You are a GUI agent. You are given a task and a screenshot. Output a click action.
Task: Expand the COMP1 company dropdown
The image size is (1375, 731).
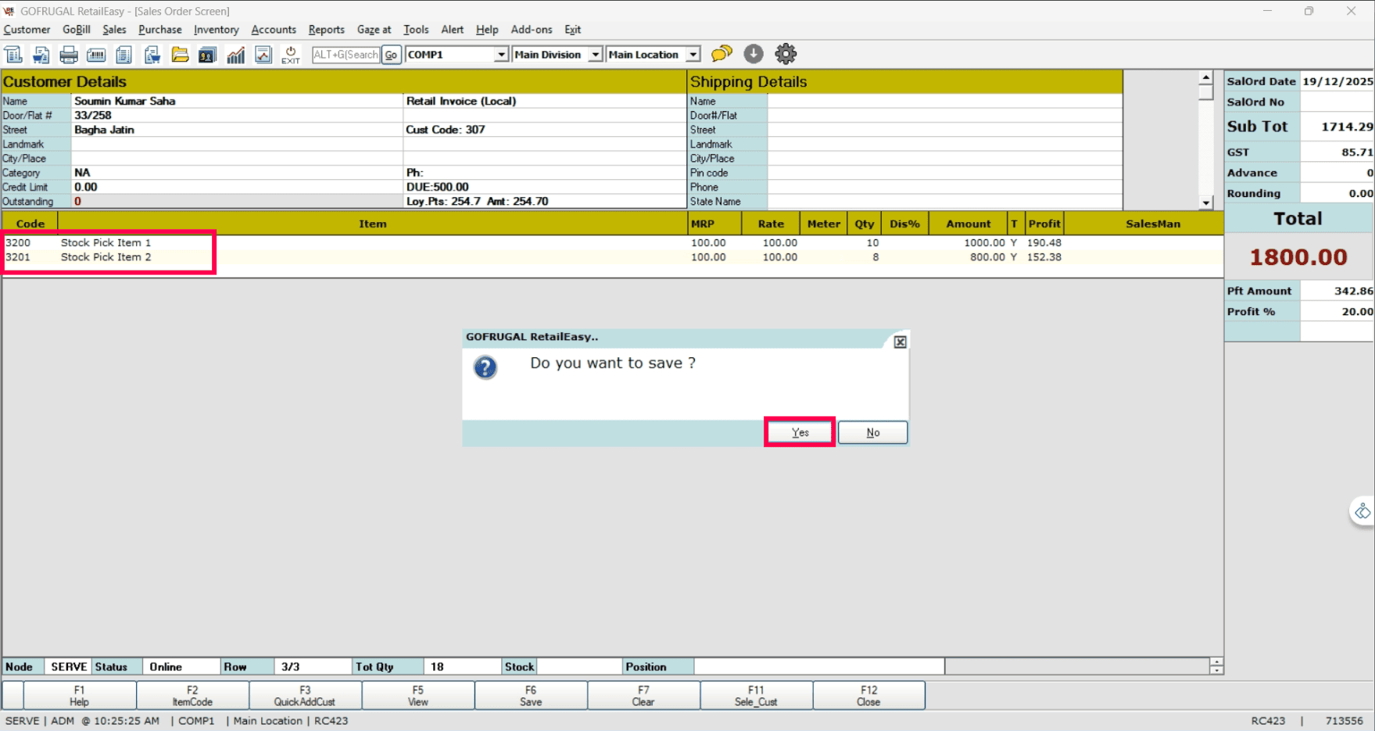click(x=501, y=55)
